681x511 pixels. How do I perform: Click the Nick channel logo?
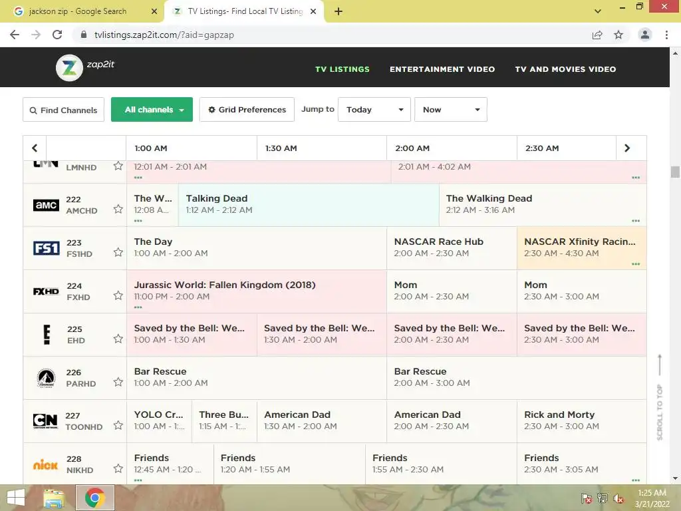pyautogui.click(x=46, y=465)
